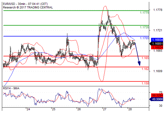Screen dimensions: 165x113
Task: Click date 25 on the time axis
Action: (x=54, y=109)
